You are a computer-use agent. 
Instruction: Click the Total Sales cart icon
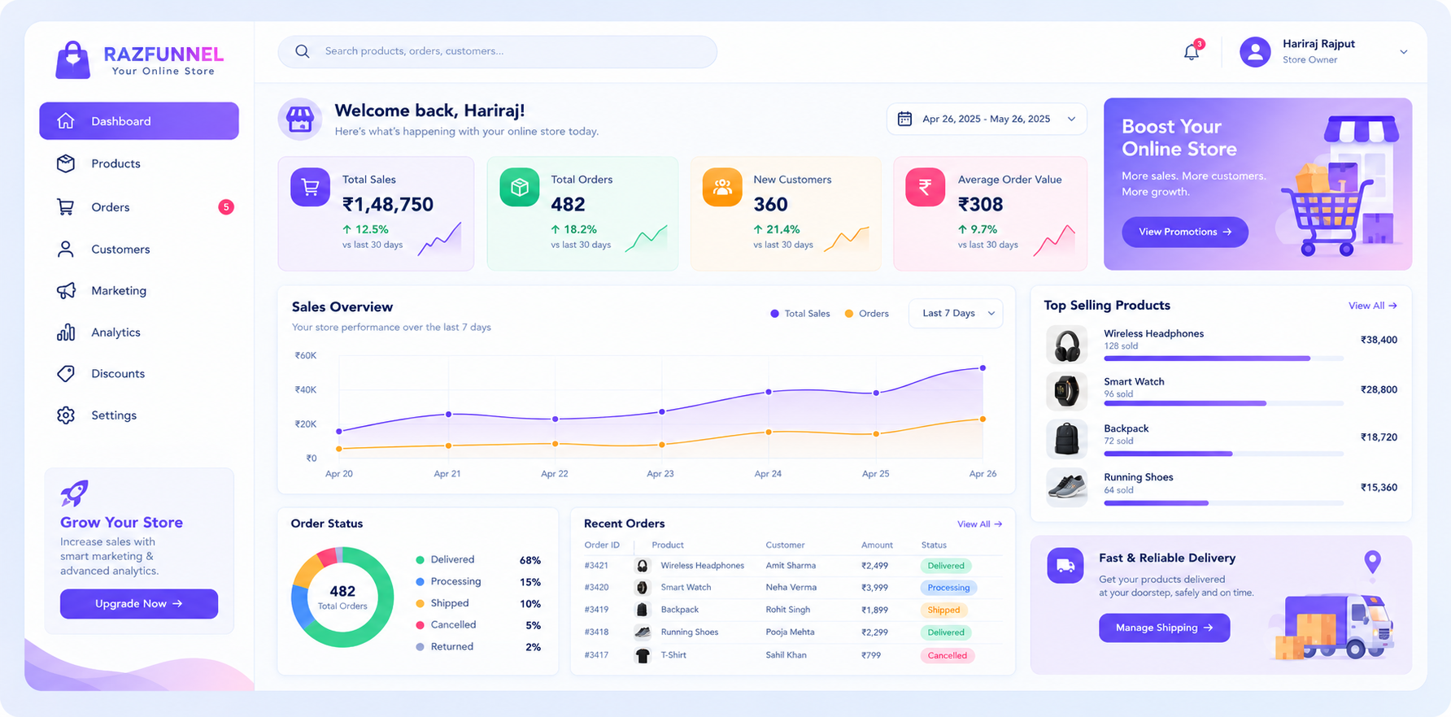tap(310, 187)
